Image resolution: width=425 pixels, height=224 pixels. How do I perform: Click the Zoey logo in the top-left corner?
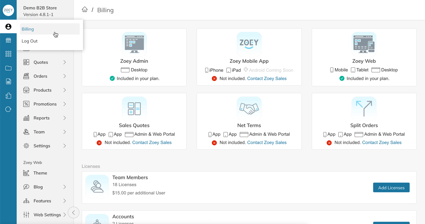tap(8, 10)
